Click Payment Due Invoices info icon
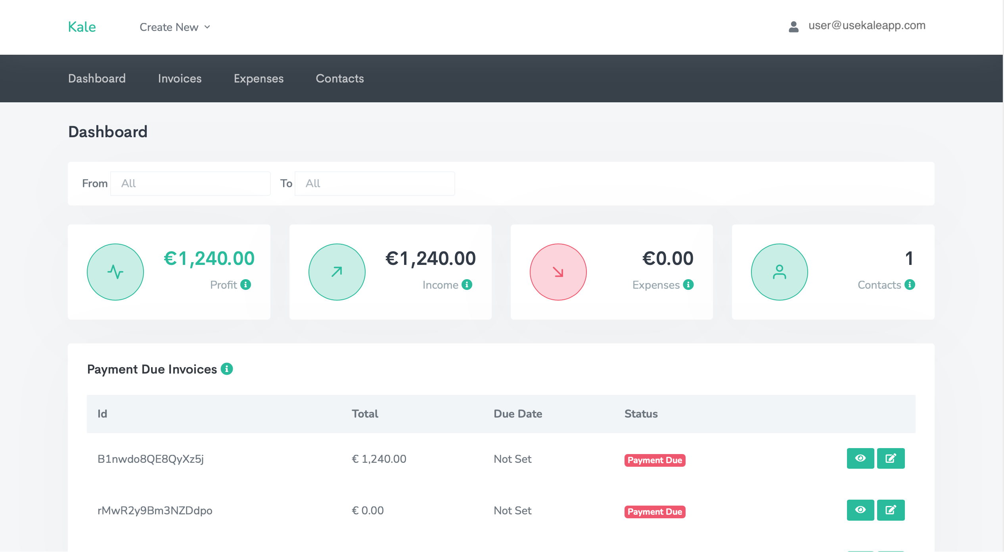This screenshot has height=552, width=1004. (226, 369)
